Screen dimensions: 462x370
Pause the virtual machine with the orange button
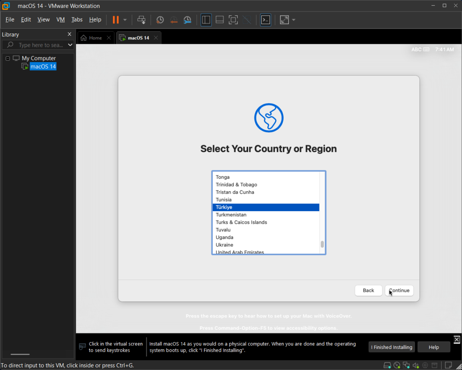coord(116,20)
